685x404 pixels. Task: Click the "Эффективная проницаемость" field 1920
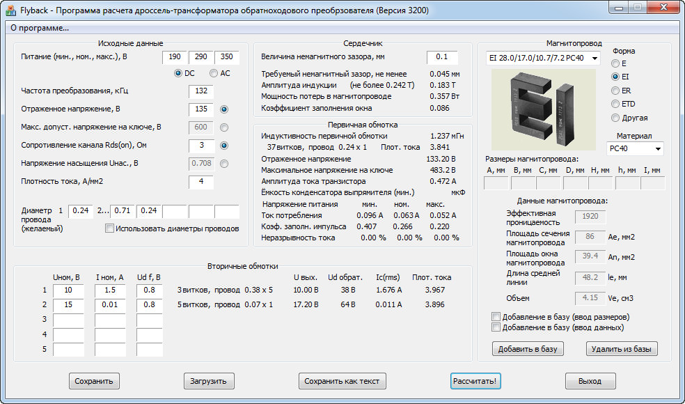(x=590, y=217)
